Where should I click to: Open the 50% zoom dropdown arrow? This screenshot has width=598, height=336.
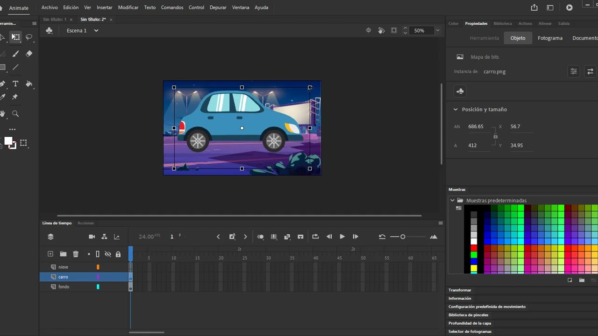click(x=437, y=30)
